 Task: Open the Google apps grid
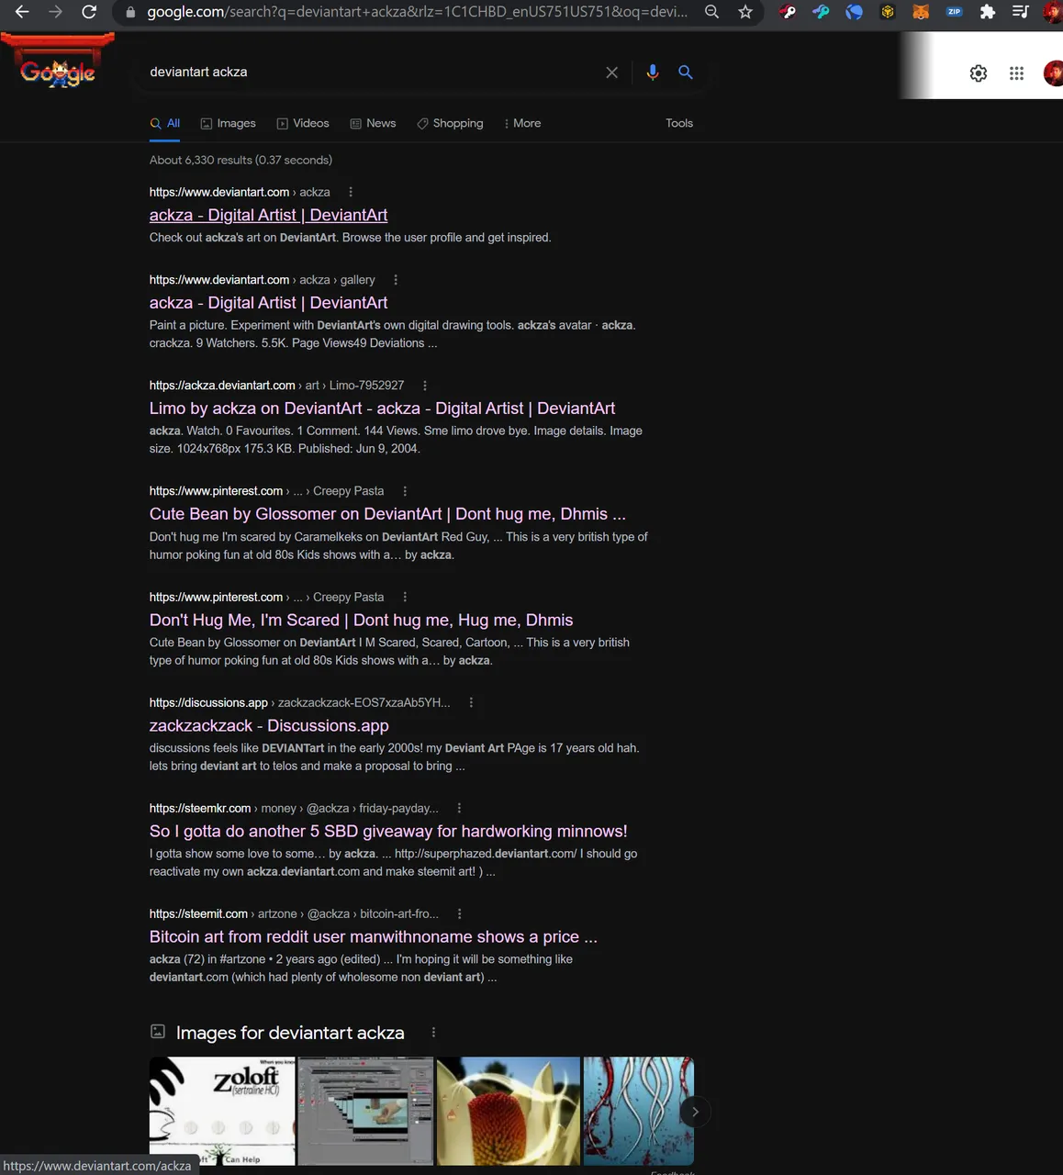[1016, 73]
